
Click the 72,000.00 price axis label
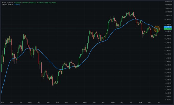coord(168,31)
